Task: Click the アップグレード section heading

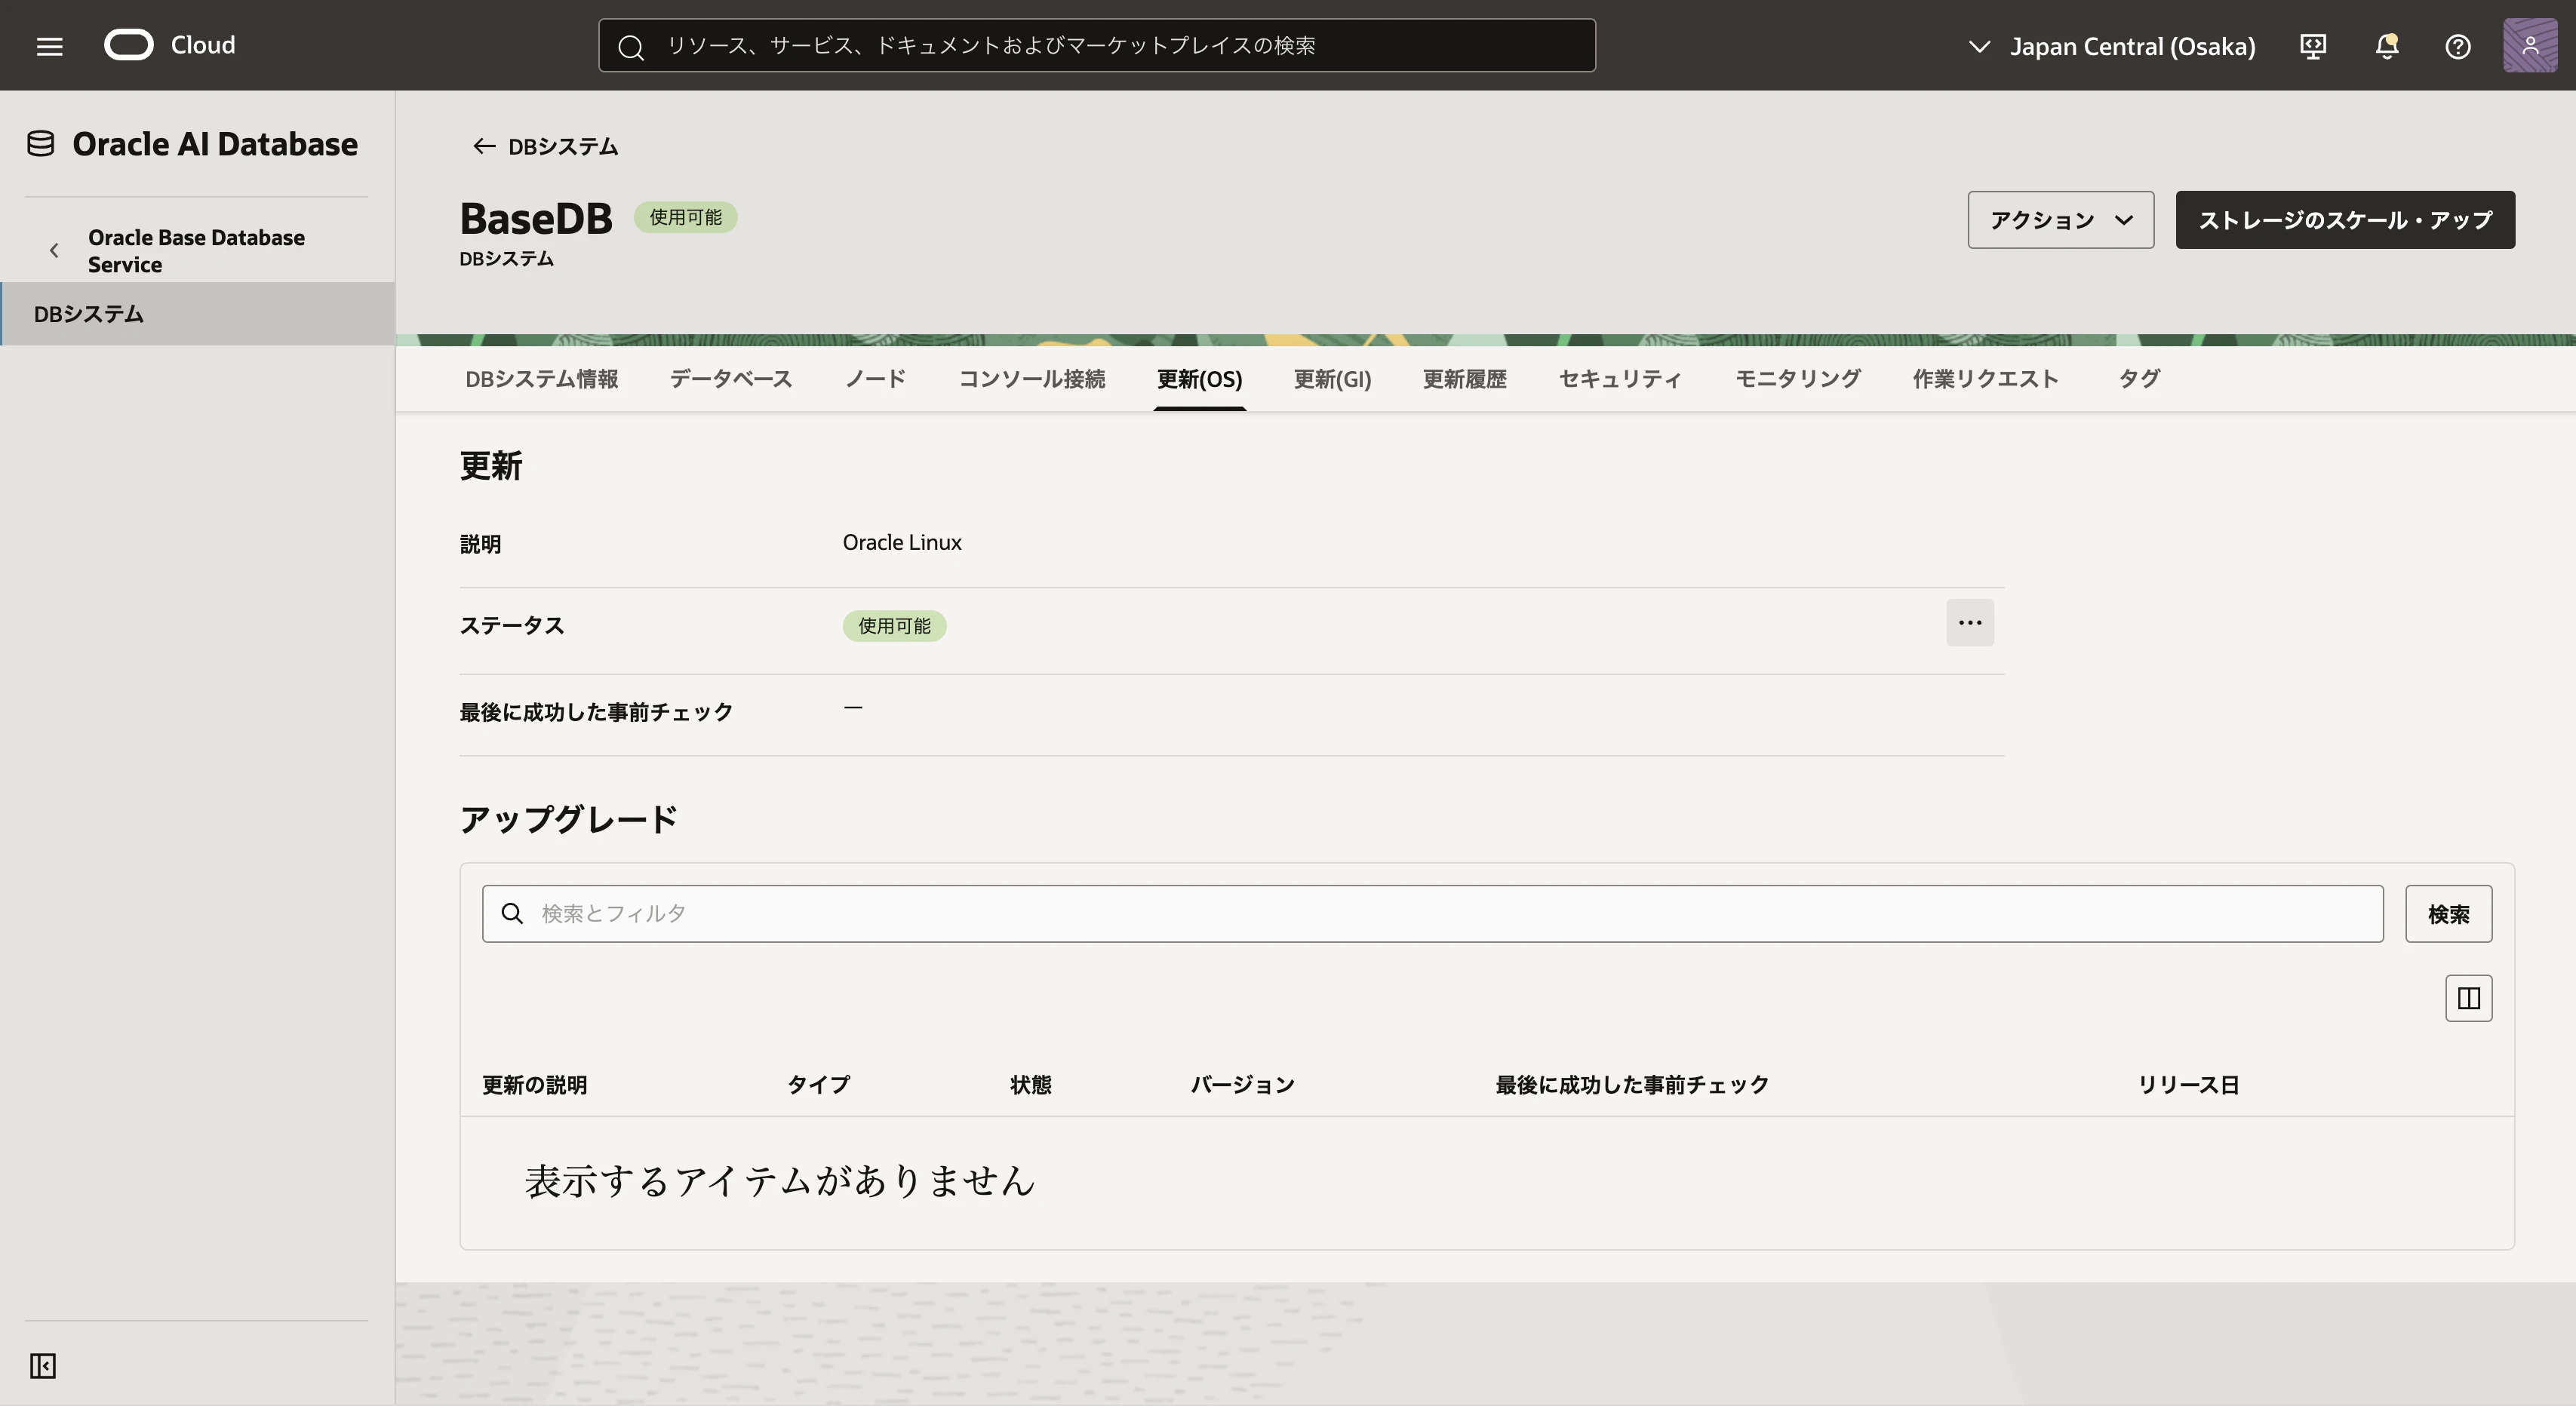Action: click(x=569, y=820)
